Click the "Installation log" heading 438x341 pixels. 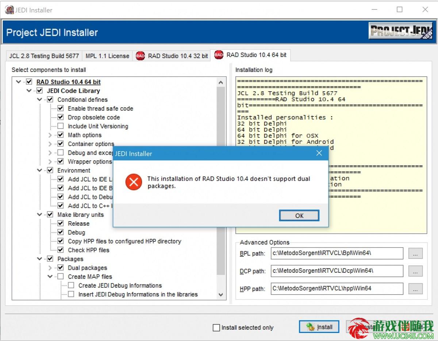(254, 70)
